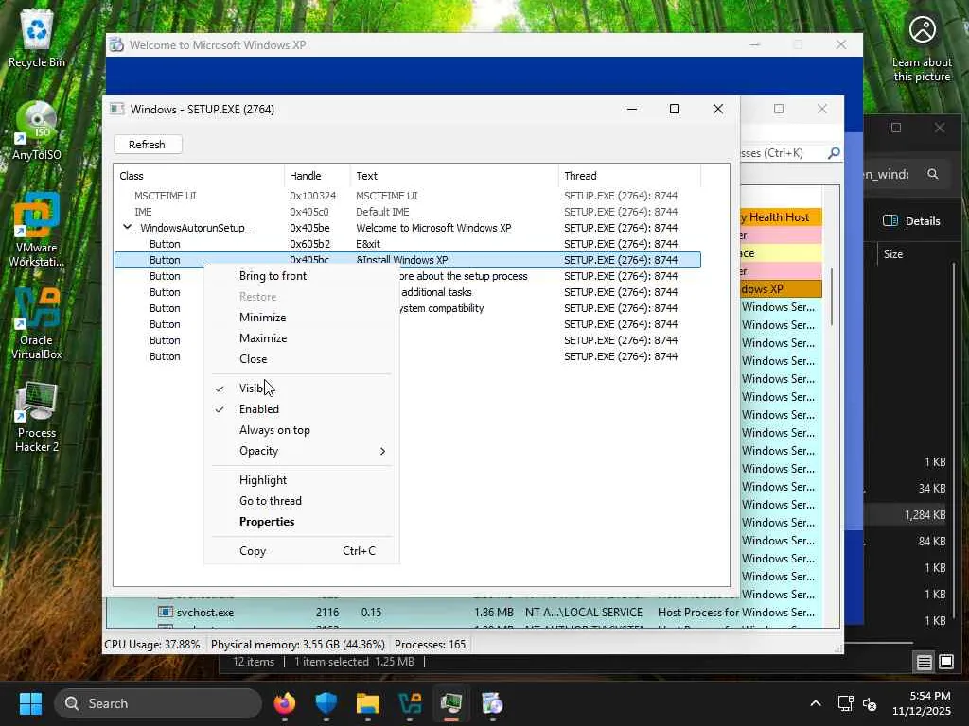Select Go to thread in context menu
The height and width of the screenshot is (726, 969).
[301, 501]
